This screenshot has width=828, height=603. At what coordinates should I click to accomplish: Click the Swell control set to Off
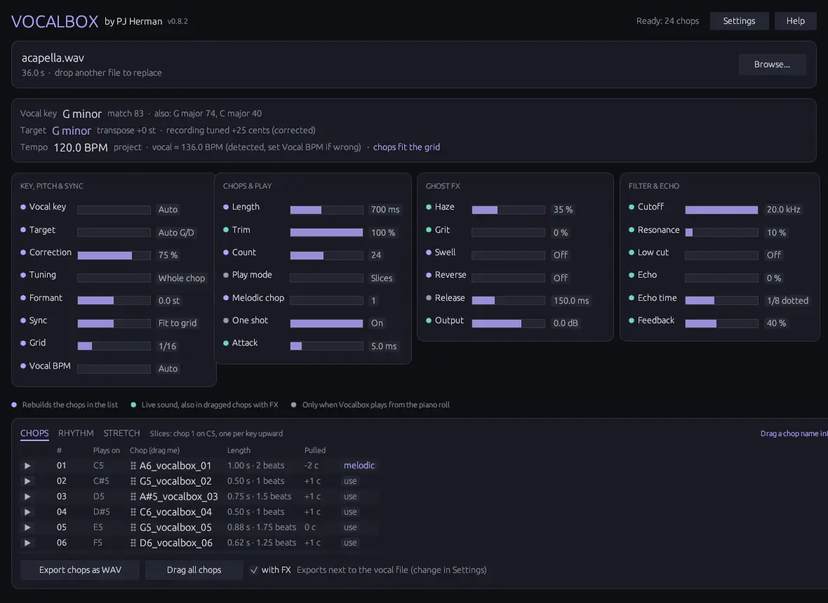(508, 255)
